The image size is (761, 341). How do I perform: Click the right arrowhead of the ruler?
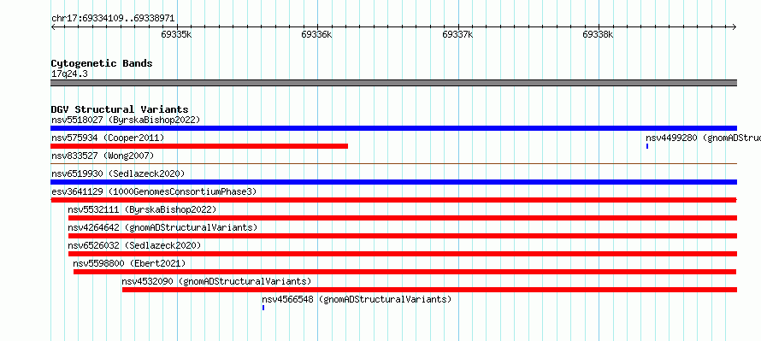click(x=734, y=27)
